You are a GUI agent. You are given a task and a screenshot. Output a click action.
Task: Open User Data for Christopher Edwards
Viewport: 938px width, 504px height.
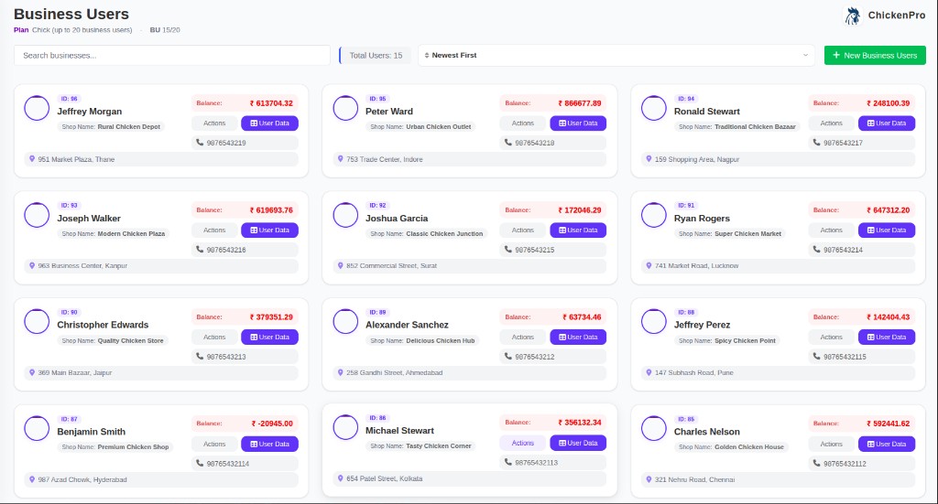tap(270, 337)
